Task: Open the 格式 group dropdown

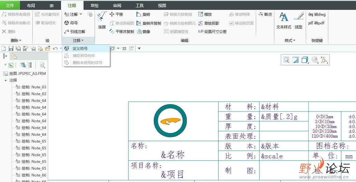Action: tap(290, 40)
